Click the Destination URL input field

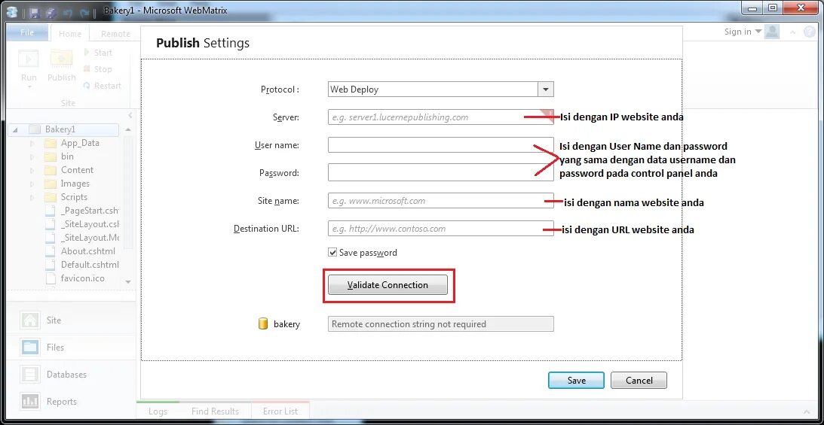coord(440,229)
